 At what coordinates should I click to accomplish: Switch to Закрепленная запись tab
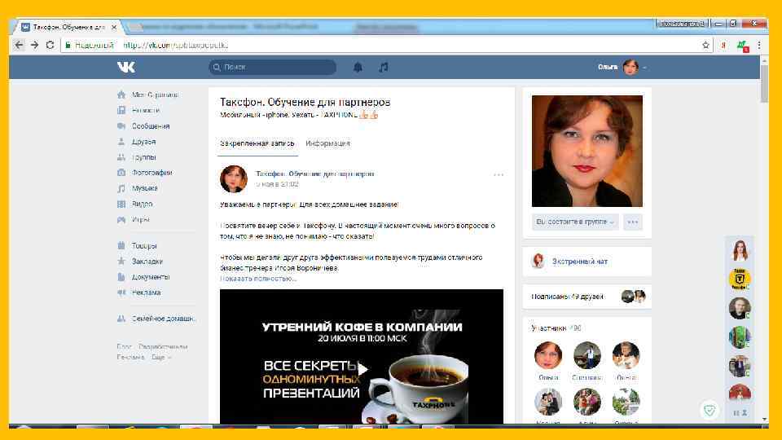257,143
